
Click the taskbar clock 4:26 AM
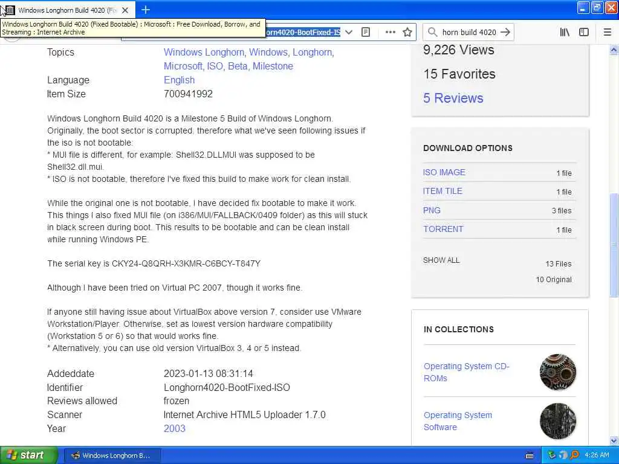pyautogui.click(x=597, y=456)
